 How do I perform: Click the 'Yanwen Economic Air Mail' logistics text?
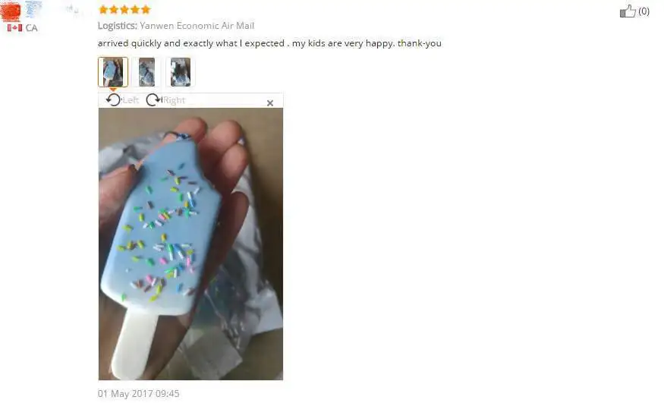coord(197,25)
